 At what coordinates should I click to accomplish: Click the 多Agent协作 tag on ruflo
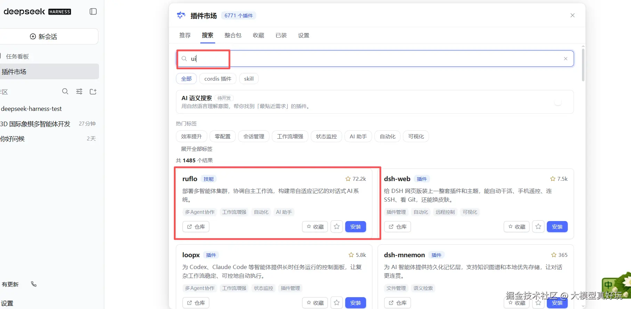coord(200,212)
